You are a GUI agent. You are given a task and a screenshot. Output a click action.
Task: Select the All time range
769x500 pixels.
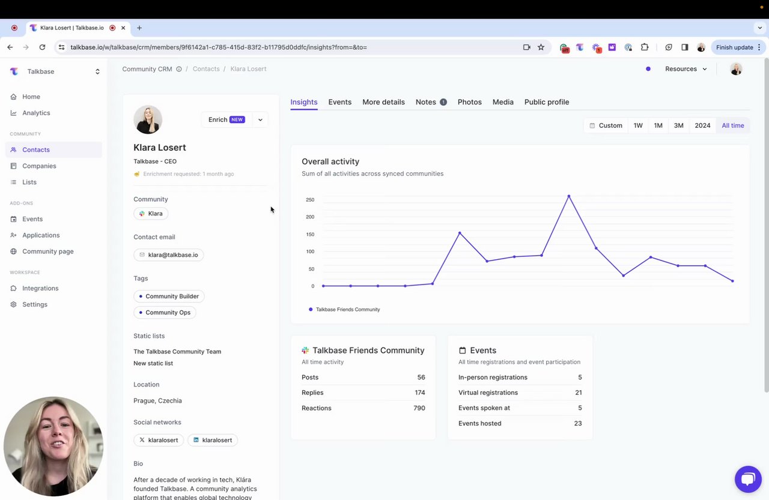(733, 125)
